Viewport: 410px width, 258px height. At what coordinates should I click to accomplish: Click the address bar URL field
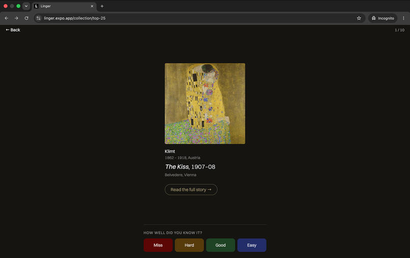pos(199,18)
